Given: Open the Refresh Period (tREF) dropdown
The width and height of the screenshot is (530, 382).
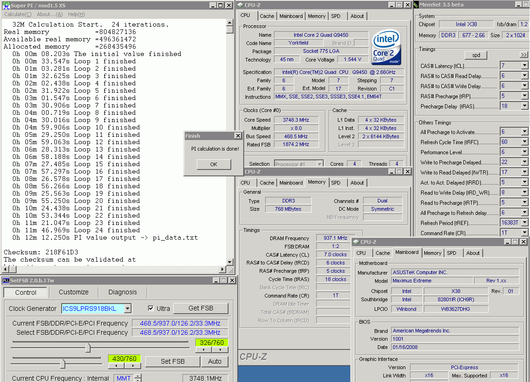Looking at the screenshot, I should (x=524, y=223).
